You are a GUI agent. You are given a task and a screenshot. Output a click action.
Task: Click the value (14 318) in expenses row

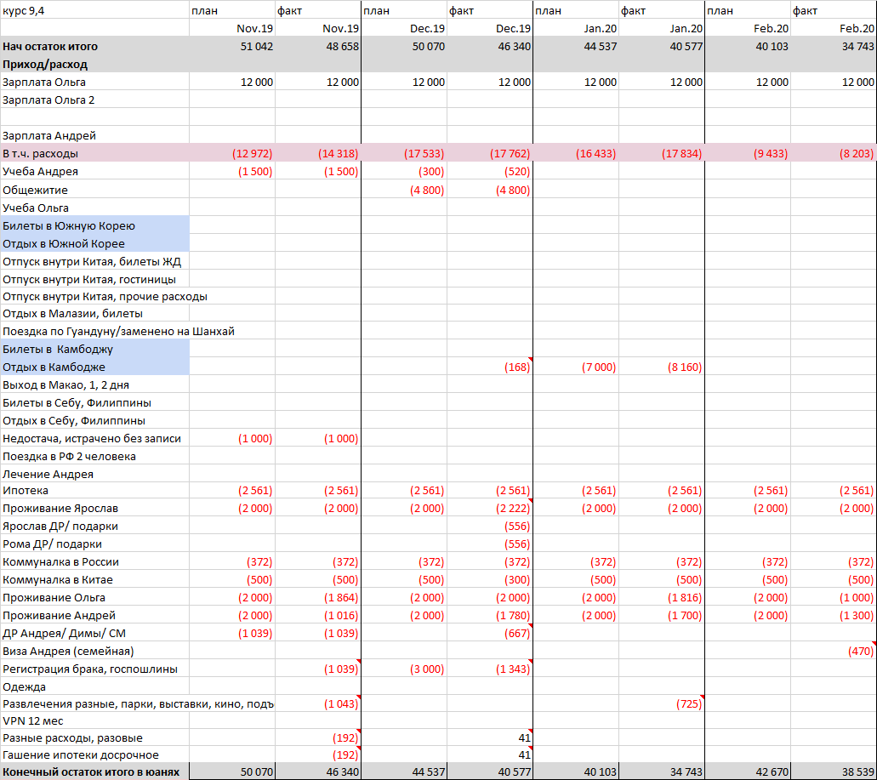pyautogui.click(x=339, y=153)
